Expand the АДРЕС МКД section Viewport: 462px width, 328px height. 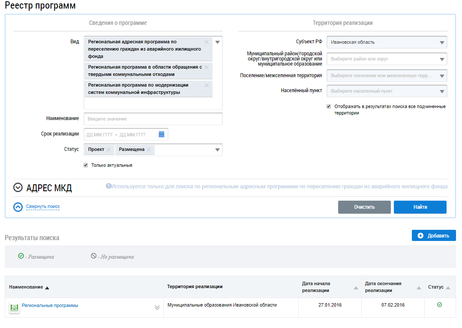pyautogui.click(x=18, y=187)
